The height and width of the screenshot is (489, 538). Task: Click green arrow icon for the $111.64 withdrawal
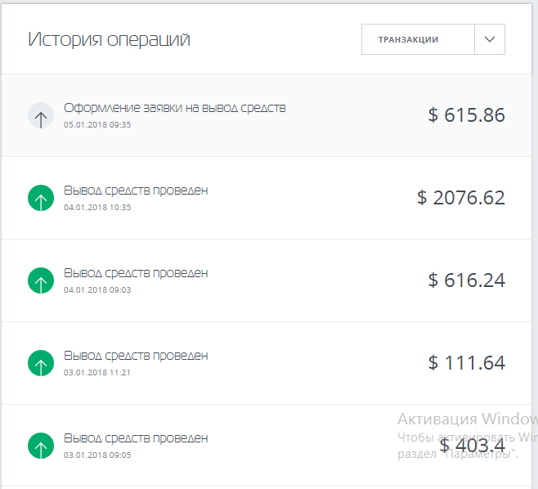pos(41,363)
